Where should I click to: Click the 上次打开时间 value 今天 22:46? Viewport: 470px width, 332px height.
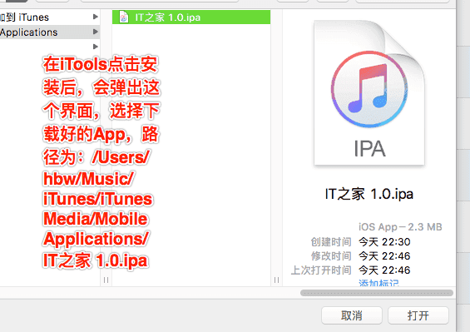coord(384,270)
